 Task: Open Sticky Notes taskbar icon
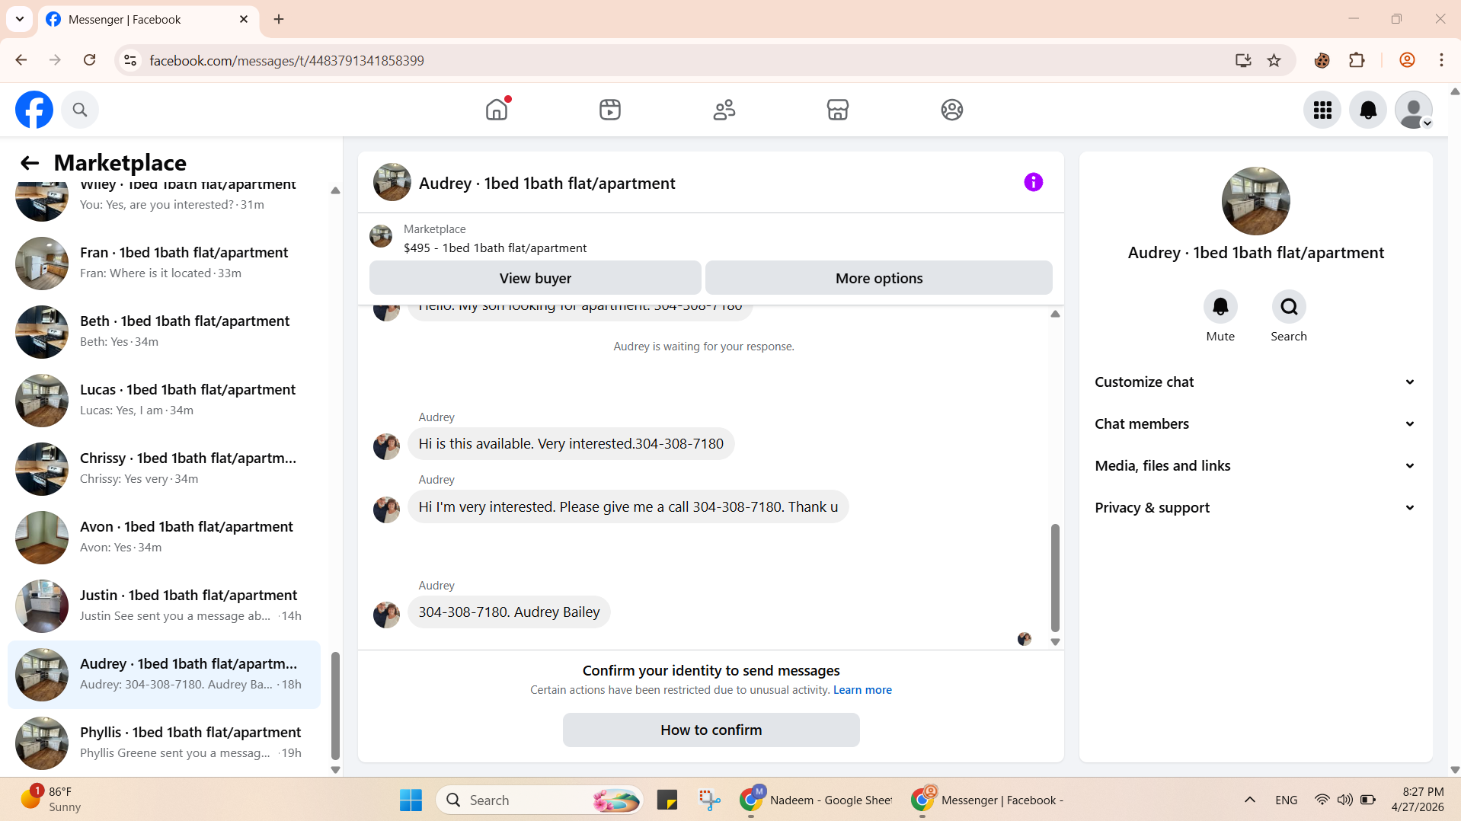point(667,800)
